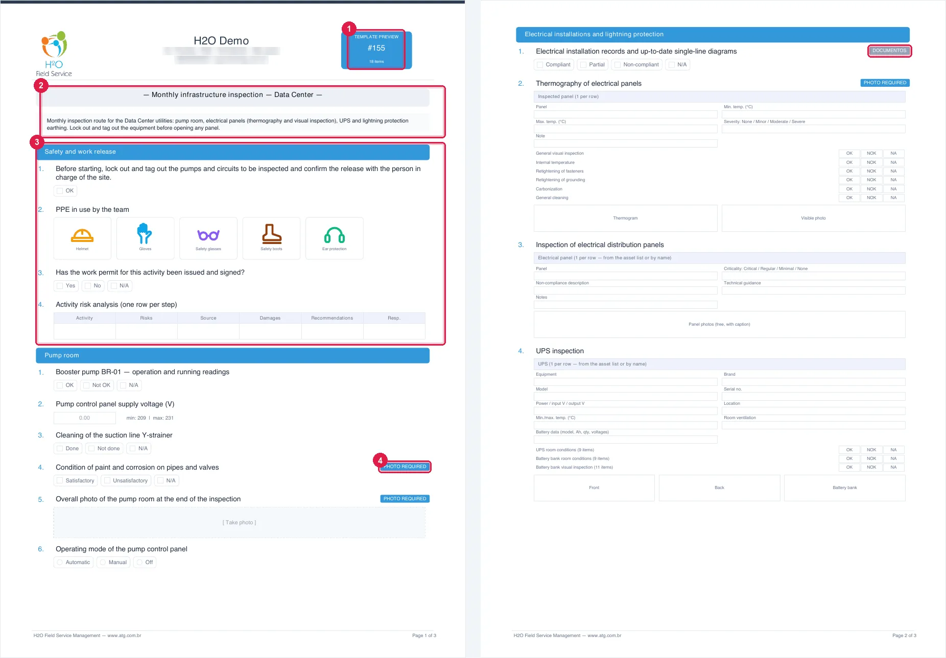
Task: Click the Serial no. input field
Action: tap(814, 397)
